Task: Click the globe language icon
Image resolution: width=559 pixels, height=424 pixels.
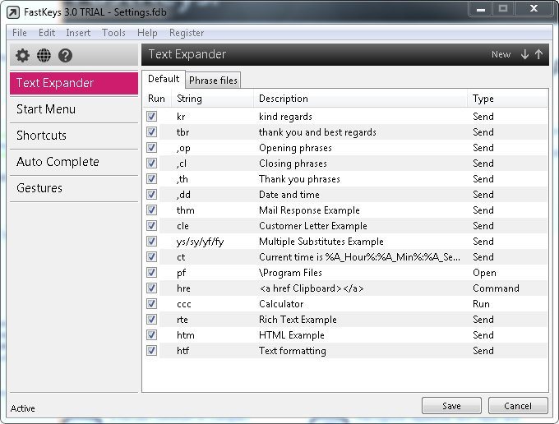Action: [44, 56]
